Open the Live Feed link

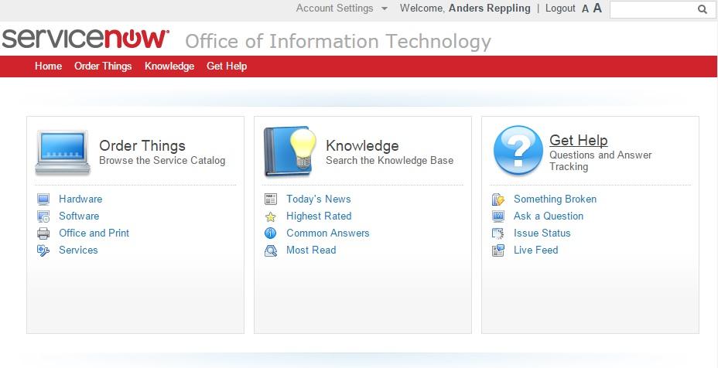click(x=535, y=250)
